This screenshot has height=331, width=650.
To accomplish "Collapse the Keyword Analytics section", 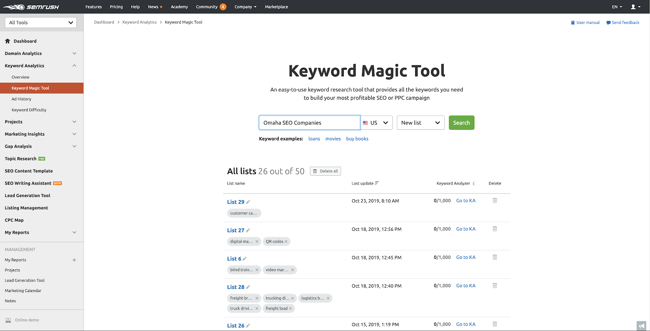I will click(x=74, y=66).
